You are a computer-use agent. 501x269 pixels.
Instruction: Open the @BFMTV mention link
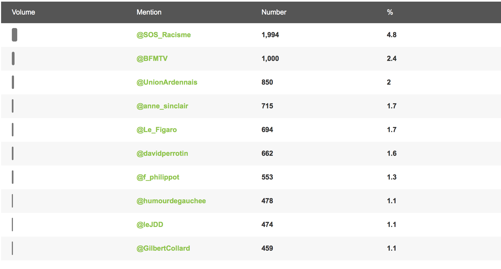(152, 59)
